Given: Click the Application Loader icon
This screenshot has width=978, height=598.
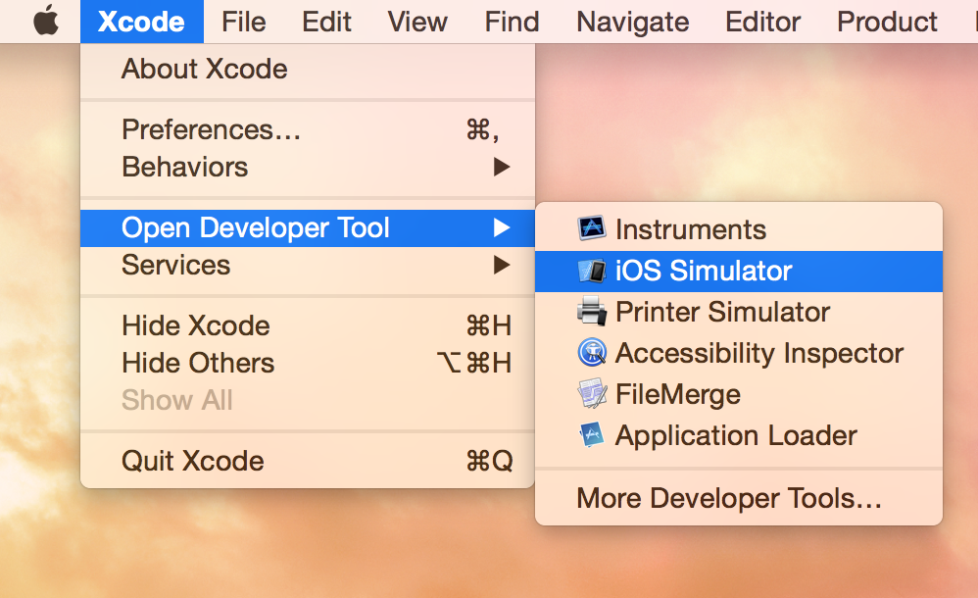Looking at the screenshot, I should (592, 435).
